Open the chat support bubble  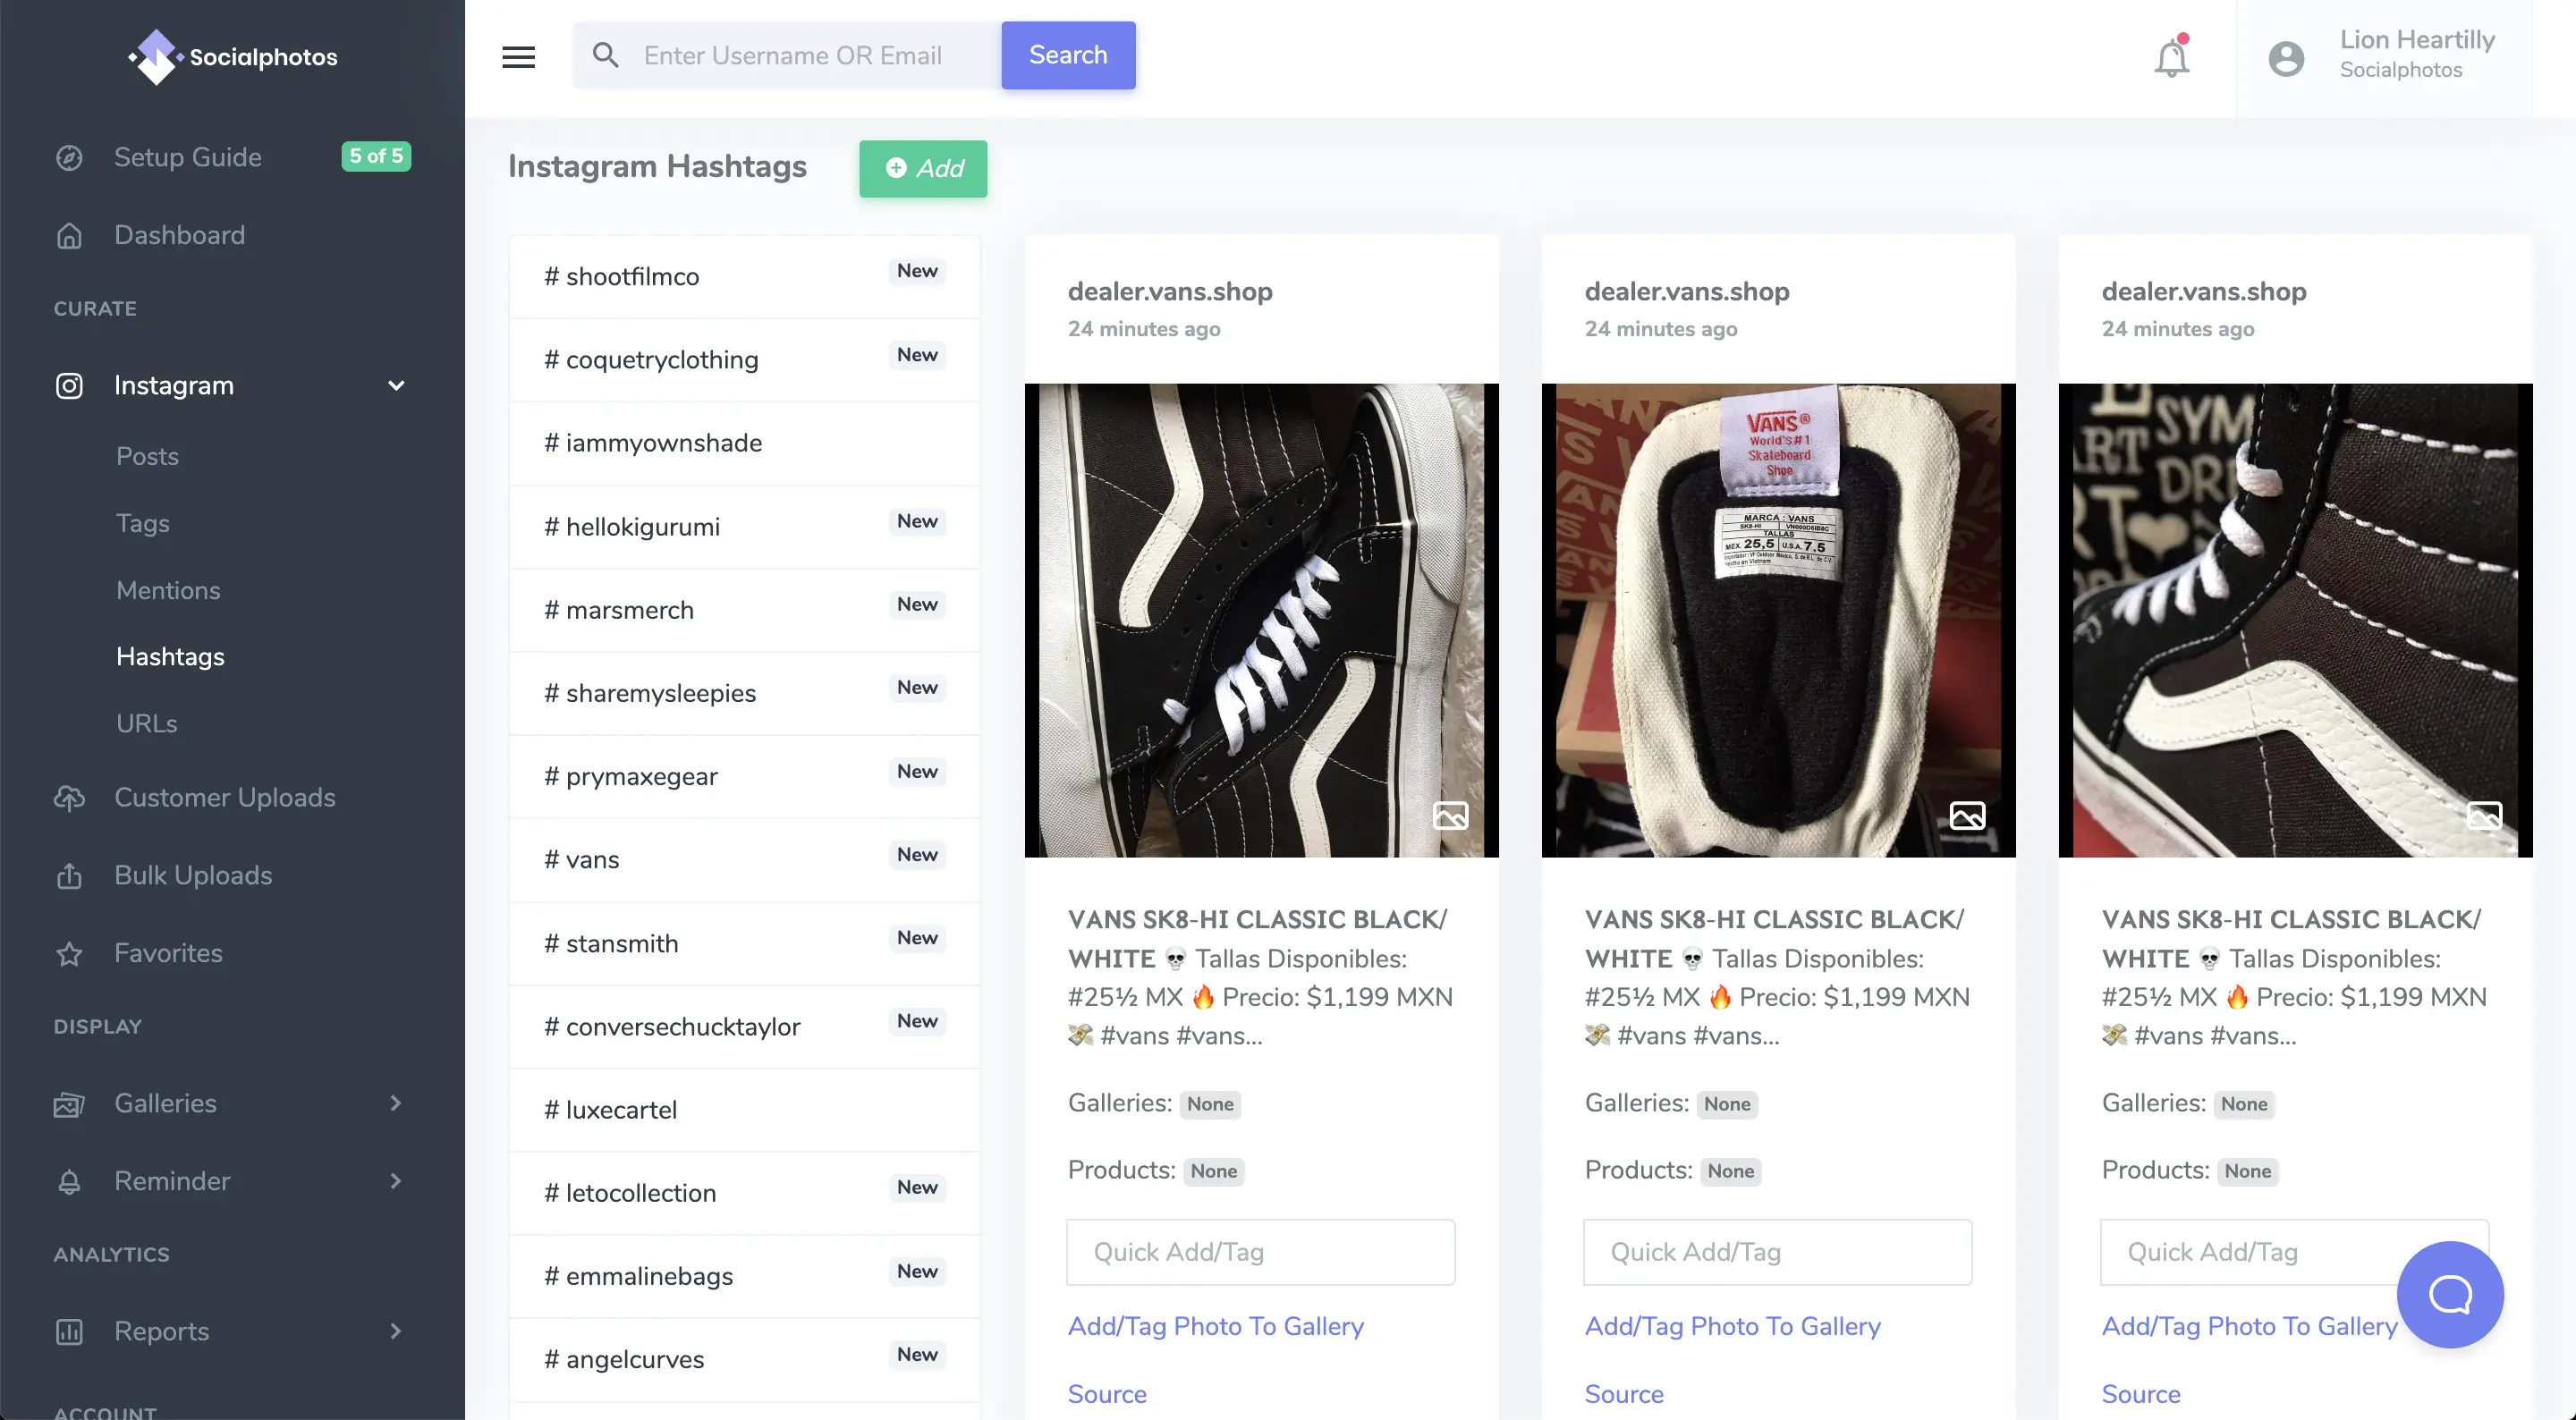(2450, 1294)
